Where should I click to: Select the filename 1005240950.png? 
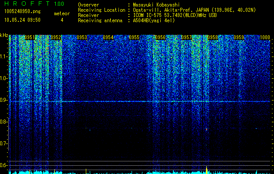[x=23, y=12]
